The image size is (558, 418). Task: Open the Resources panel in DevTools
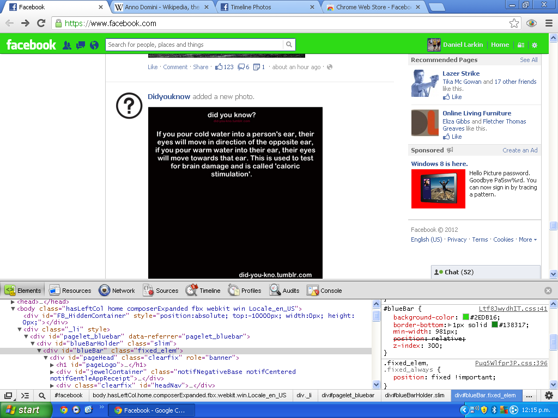coord(70,291)
